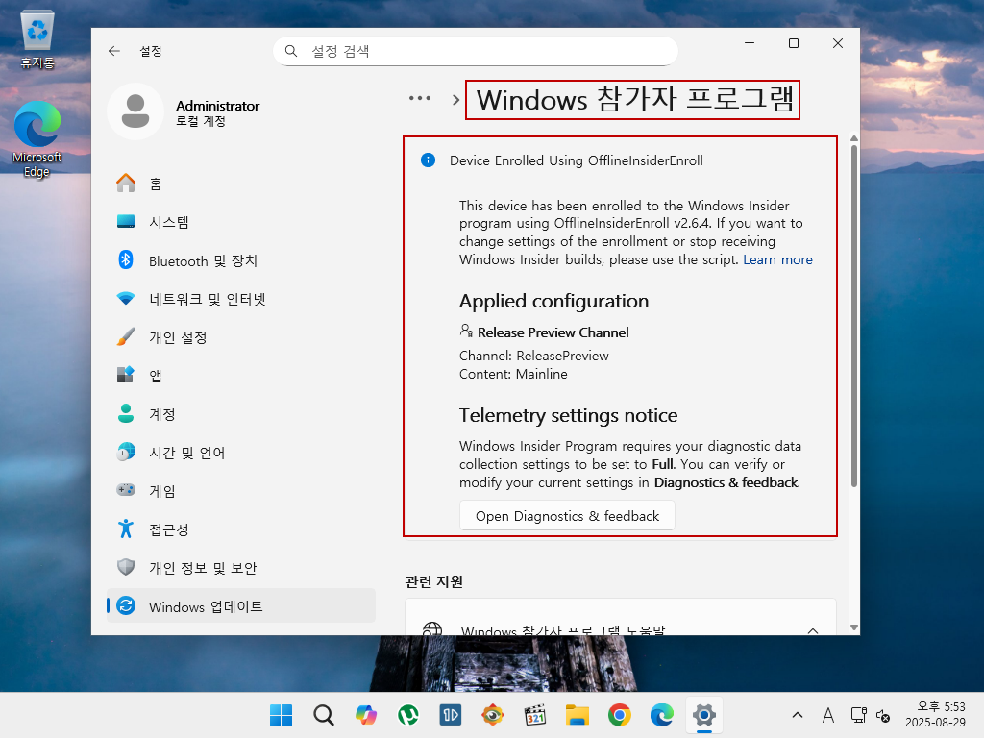Click Open Diagnostics & feedback button

point(567,516)
